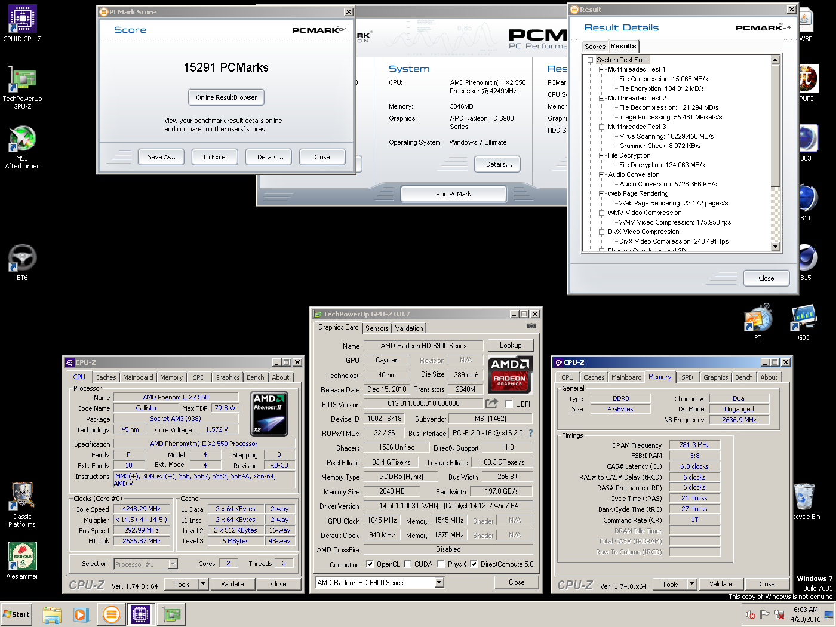Toggle the CUDA checkbox
Image resolution: width=836 pixels, height=627 pixels.
click(407, 564)
